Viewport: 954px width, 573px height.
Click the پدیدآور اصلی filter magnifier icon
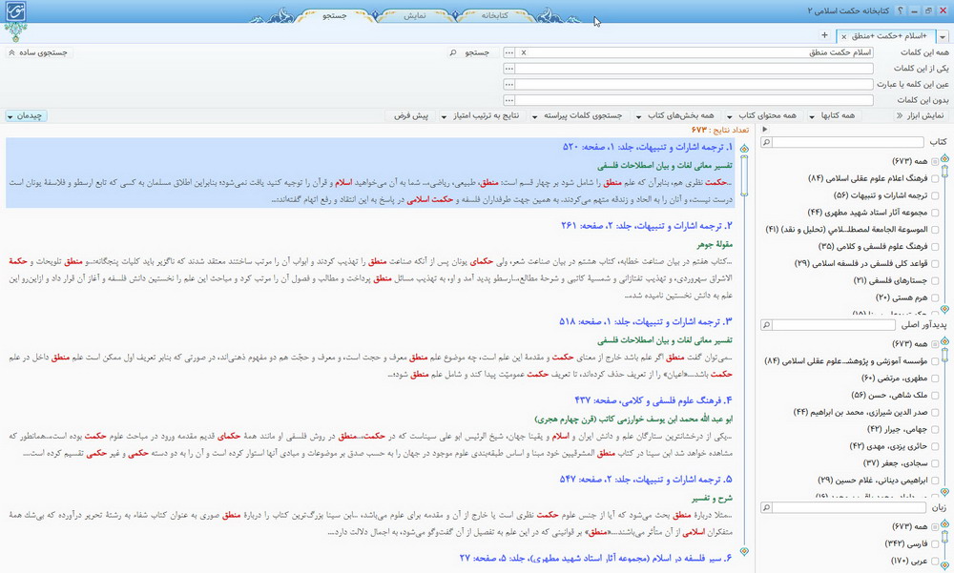tap(767, 325)
